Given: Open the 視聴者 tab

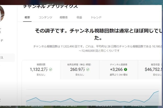Looking at the screenshot, I should tap(63, 17).
